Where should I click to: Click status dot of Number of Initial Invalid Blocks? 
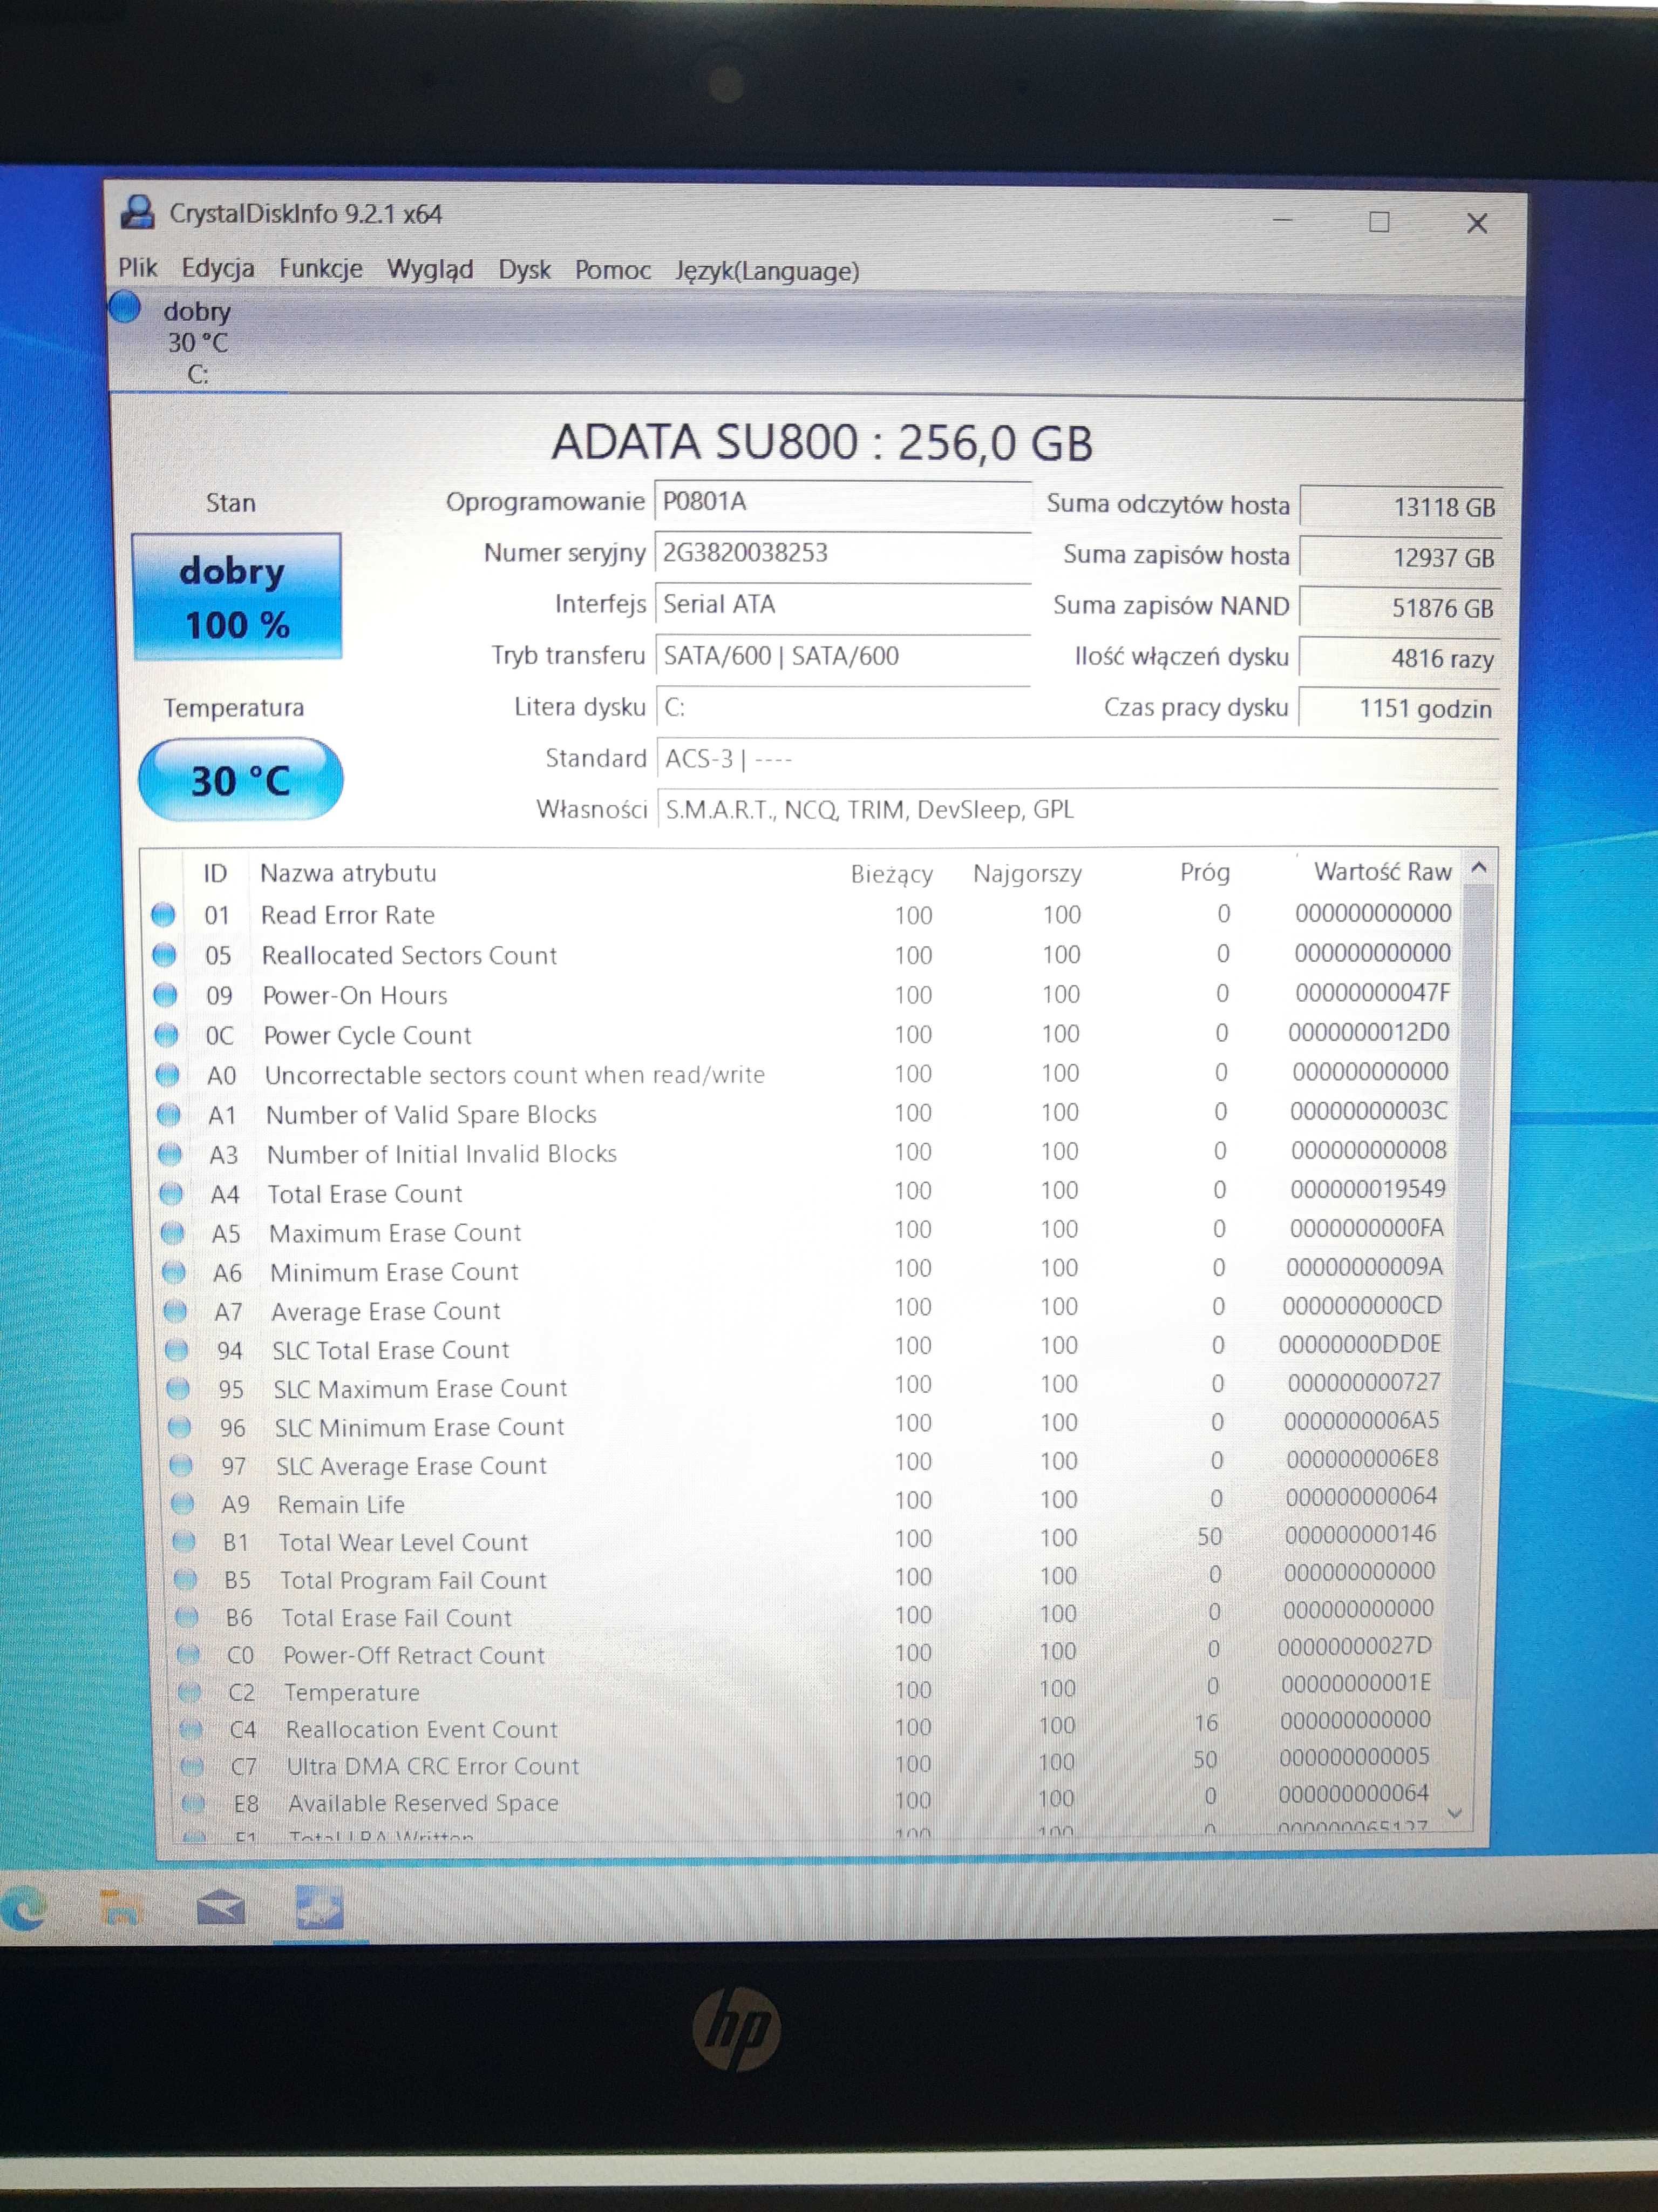170,1154
